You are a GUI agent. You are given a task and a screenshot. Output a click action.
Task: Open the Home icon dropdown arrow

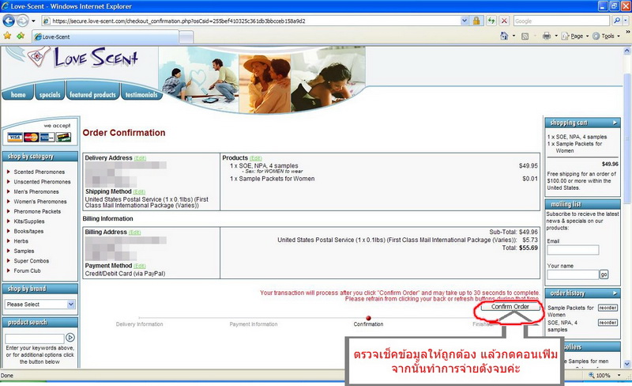(513, 36)
